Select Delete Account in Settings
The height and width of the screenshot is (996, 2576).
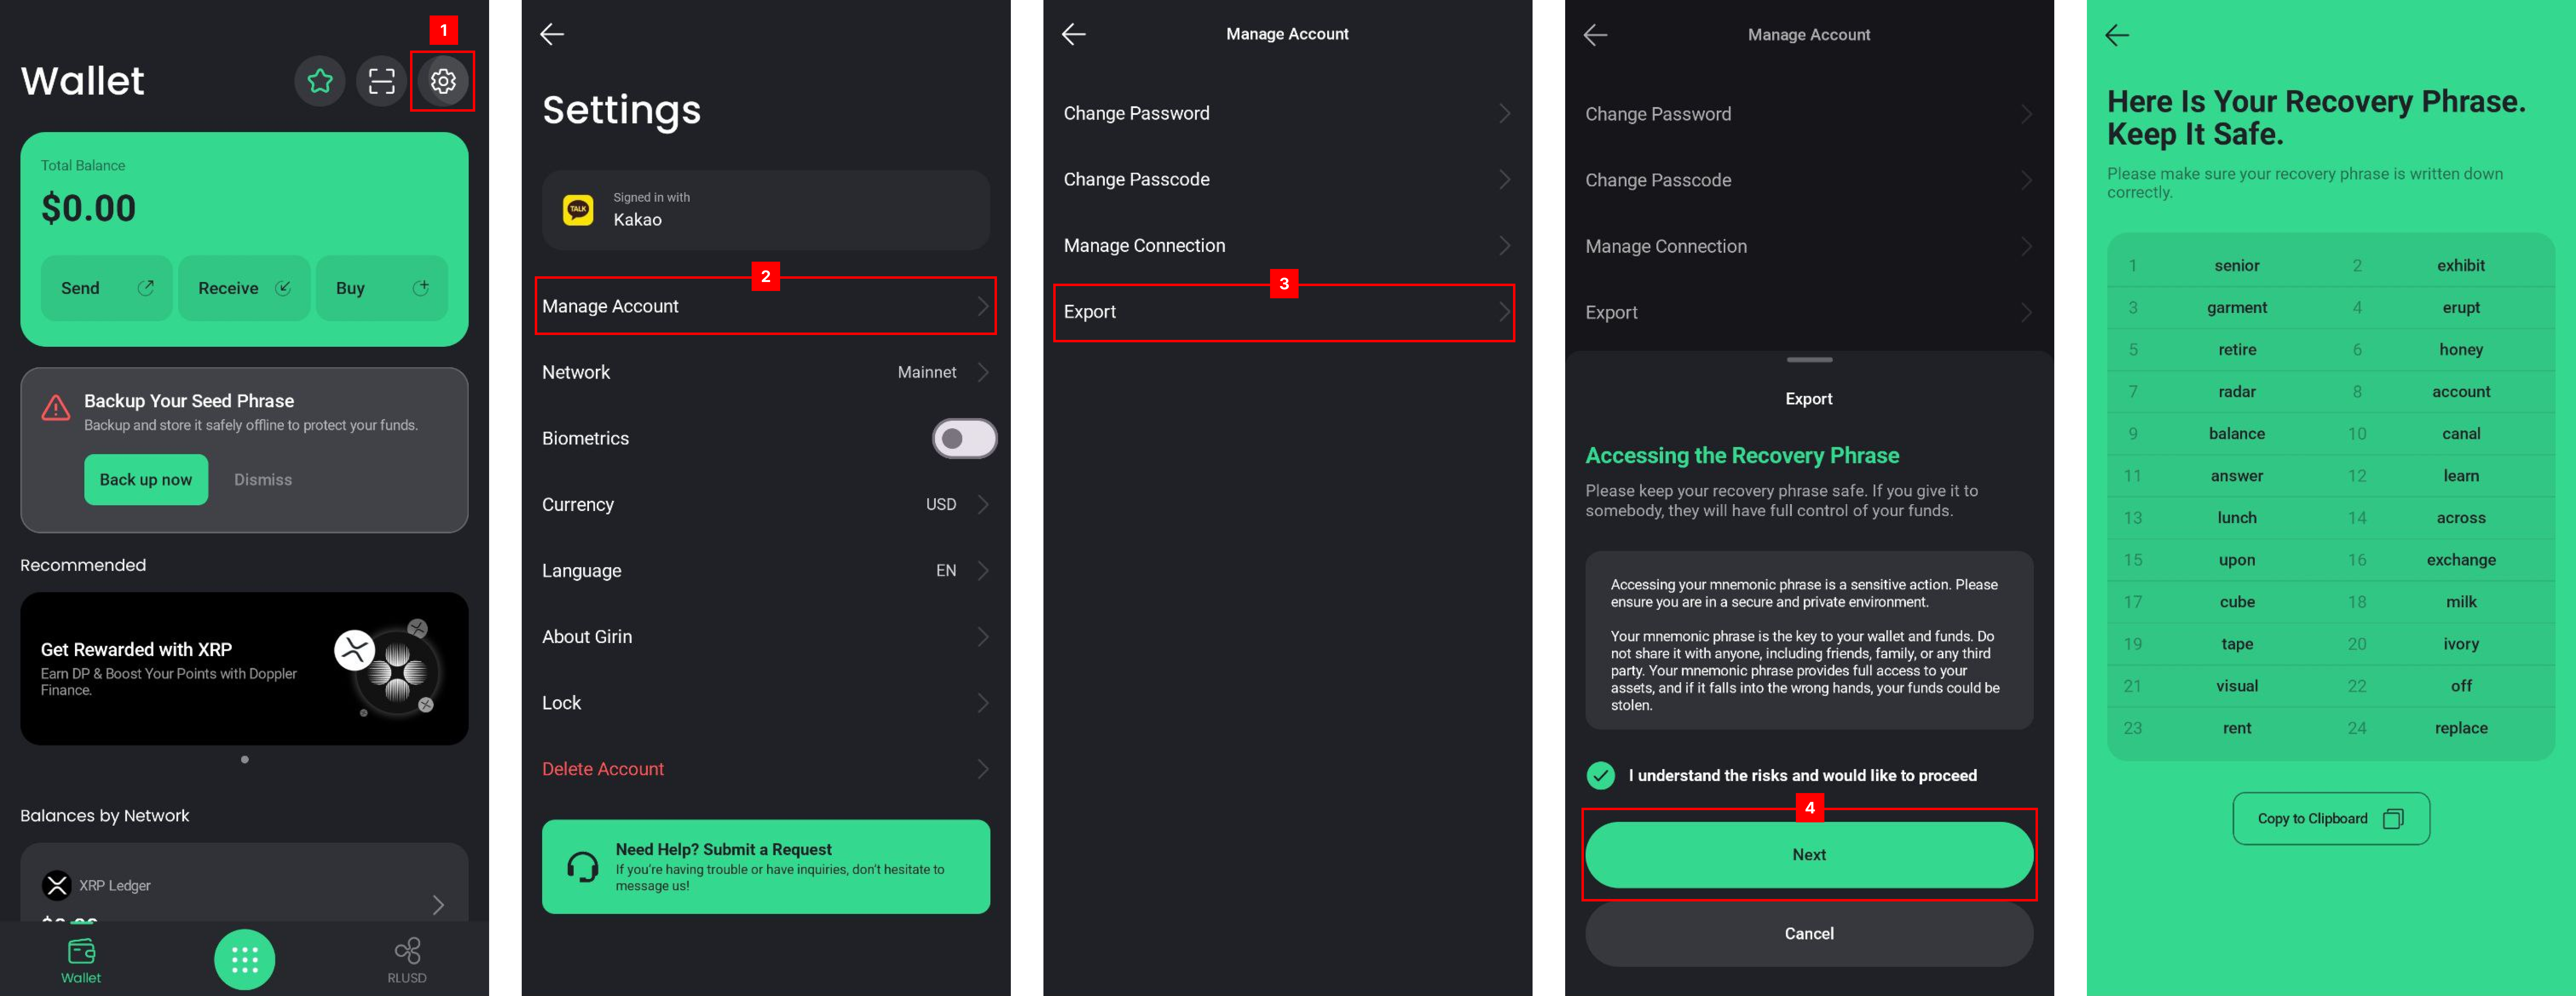tap(765, 768)
